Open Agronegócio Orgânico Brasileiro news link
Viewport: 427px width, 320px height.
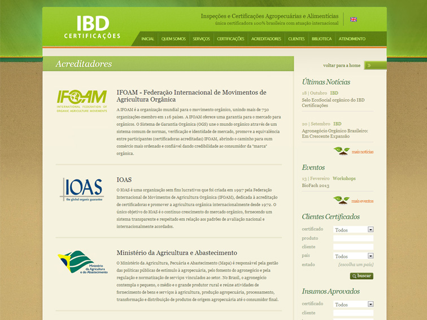coord(334,133)
